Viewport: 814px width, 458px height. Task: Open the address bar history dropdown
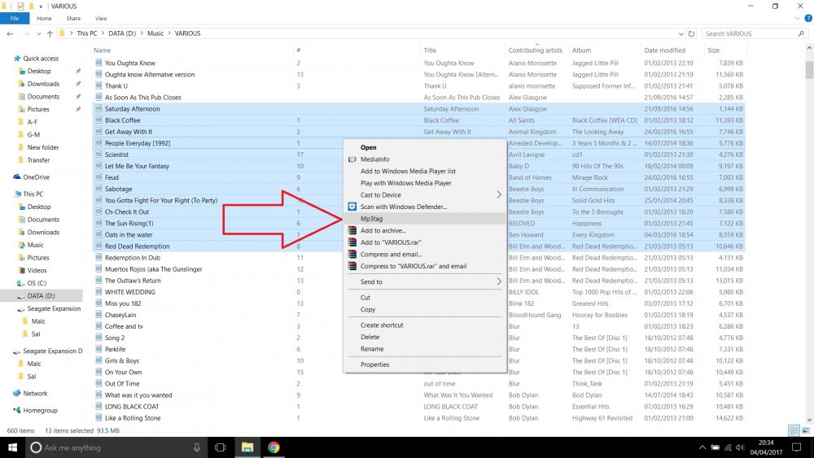coord(681,33)
